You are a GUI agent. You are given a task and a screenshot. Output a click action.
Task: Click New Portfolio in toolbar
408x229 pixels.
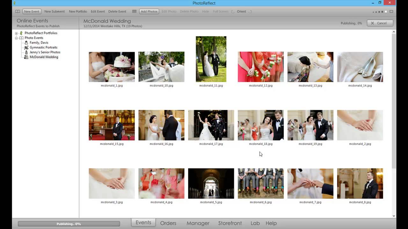coord(78,11)
